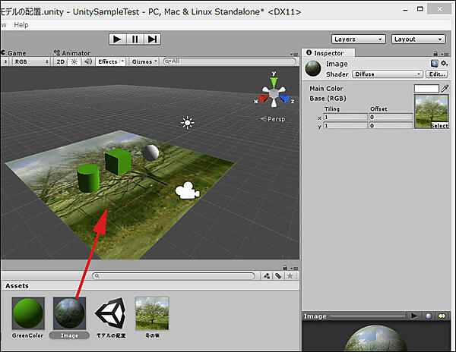Search by label tag icon in Project panel
Image resolution: width=456 pixels, height=352 pixels.
click(278, 276)
